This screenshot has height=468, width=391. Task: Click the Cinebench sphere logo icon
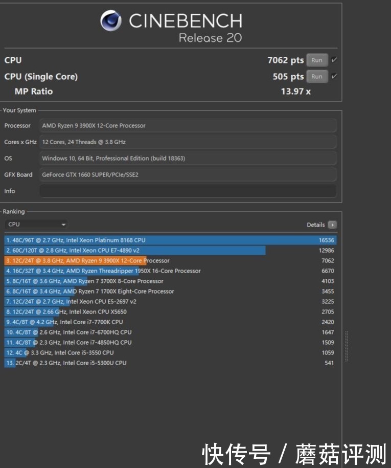(111, 21)
